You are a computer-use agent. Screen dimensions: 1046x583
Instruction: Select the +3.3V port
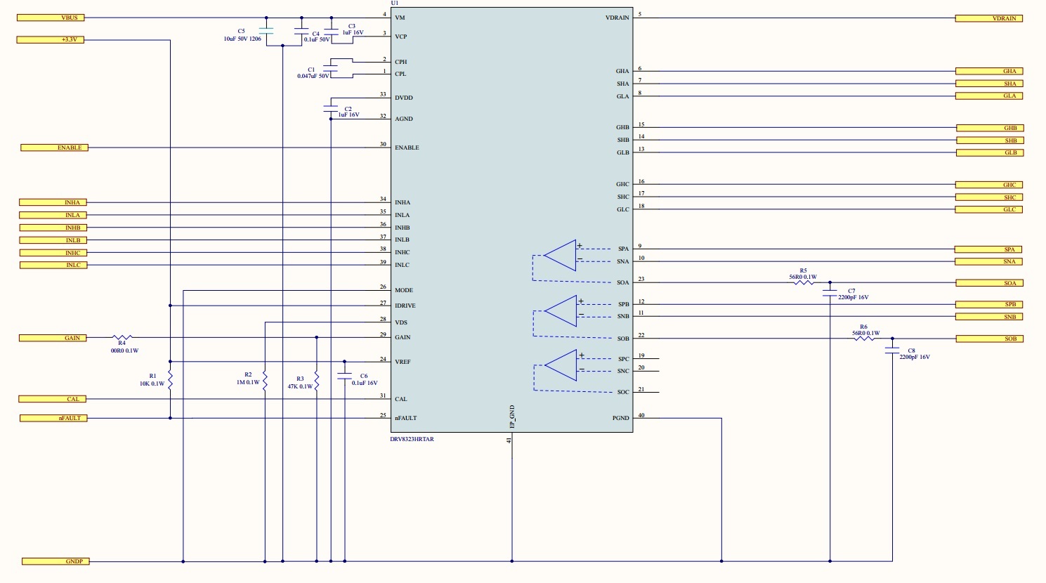(x=51, y=40)
